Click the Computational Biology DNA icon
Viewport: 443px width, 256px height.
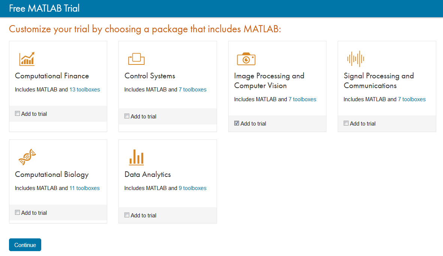[27, 157]
